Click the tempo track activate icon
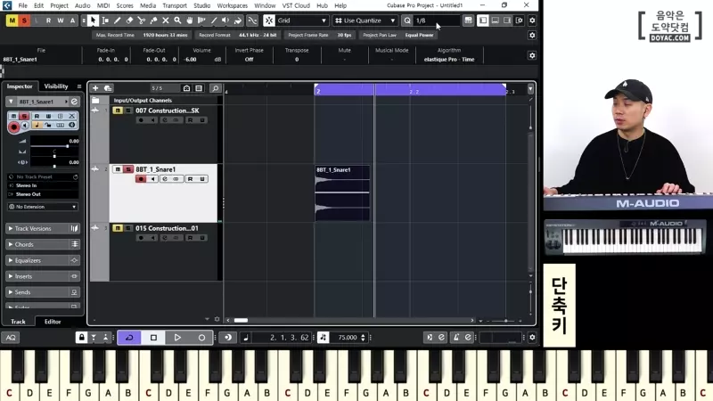This screenshot has width=713, height=401. tap(323, 338)
